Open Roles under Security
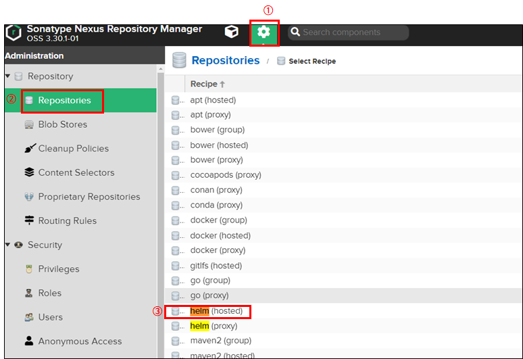The height and width of the screenshot is (359, 523). 50,293
